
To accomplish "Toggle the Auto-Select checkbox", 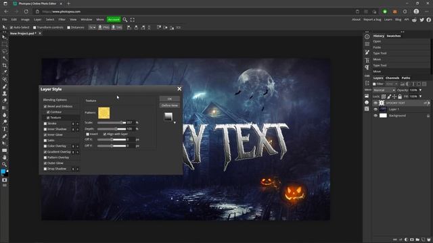I will coord(12,28).
